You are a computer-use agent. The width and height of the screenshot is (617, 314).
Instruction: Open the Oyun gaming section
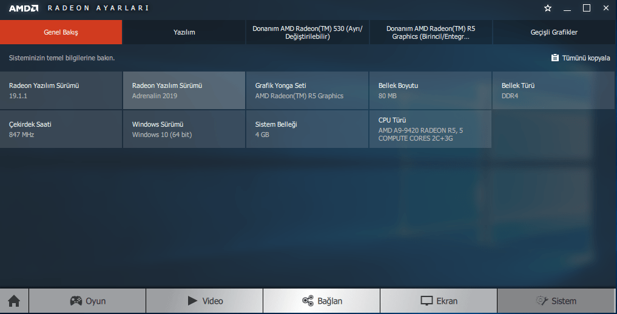[87, 301]
